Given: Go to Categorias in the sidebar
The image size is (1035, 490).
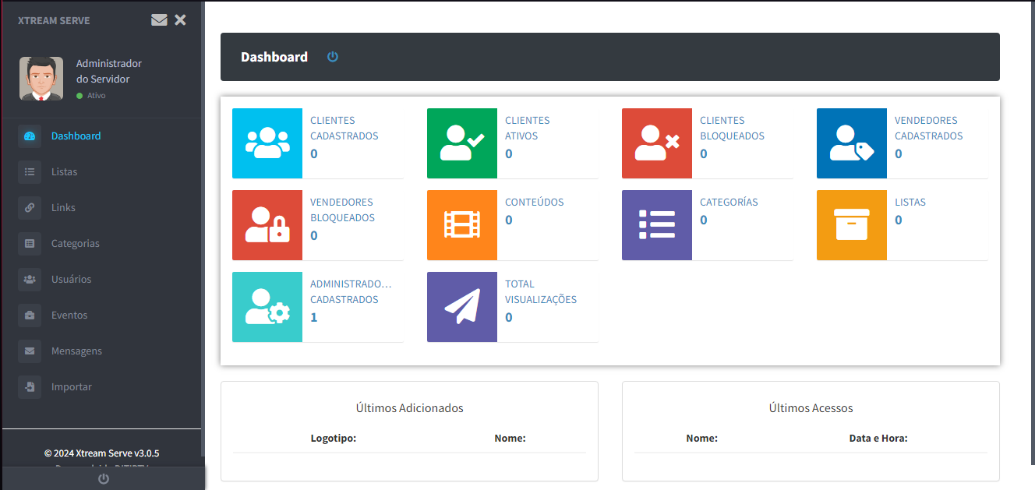Looking at the screenshot, I should point(75,243).
